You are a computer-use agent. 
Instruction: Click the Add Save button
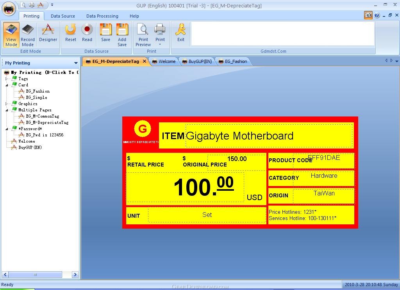[x=122, y=35]
